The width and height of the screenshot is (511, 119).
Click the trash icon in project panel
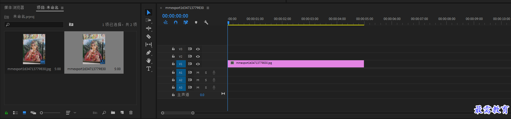click(131, 112)
